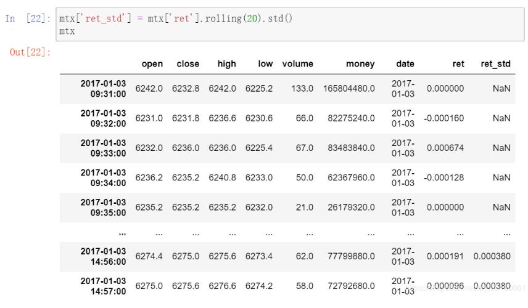
Task: Select the 'close' column header
Action: tap(188, 64)
